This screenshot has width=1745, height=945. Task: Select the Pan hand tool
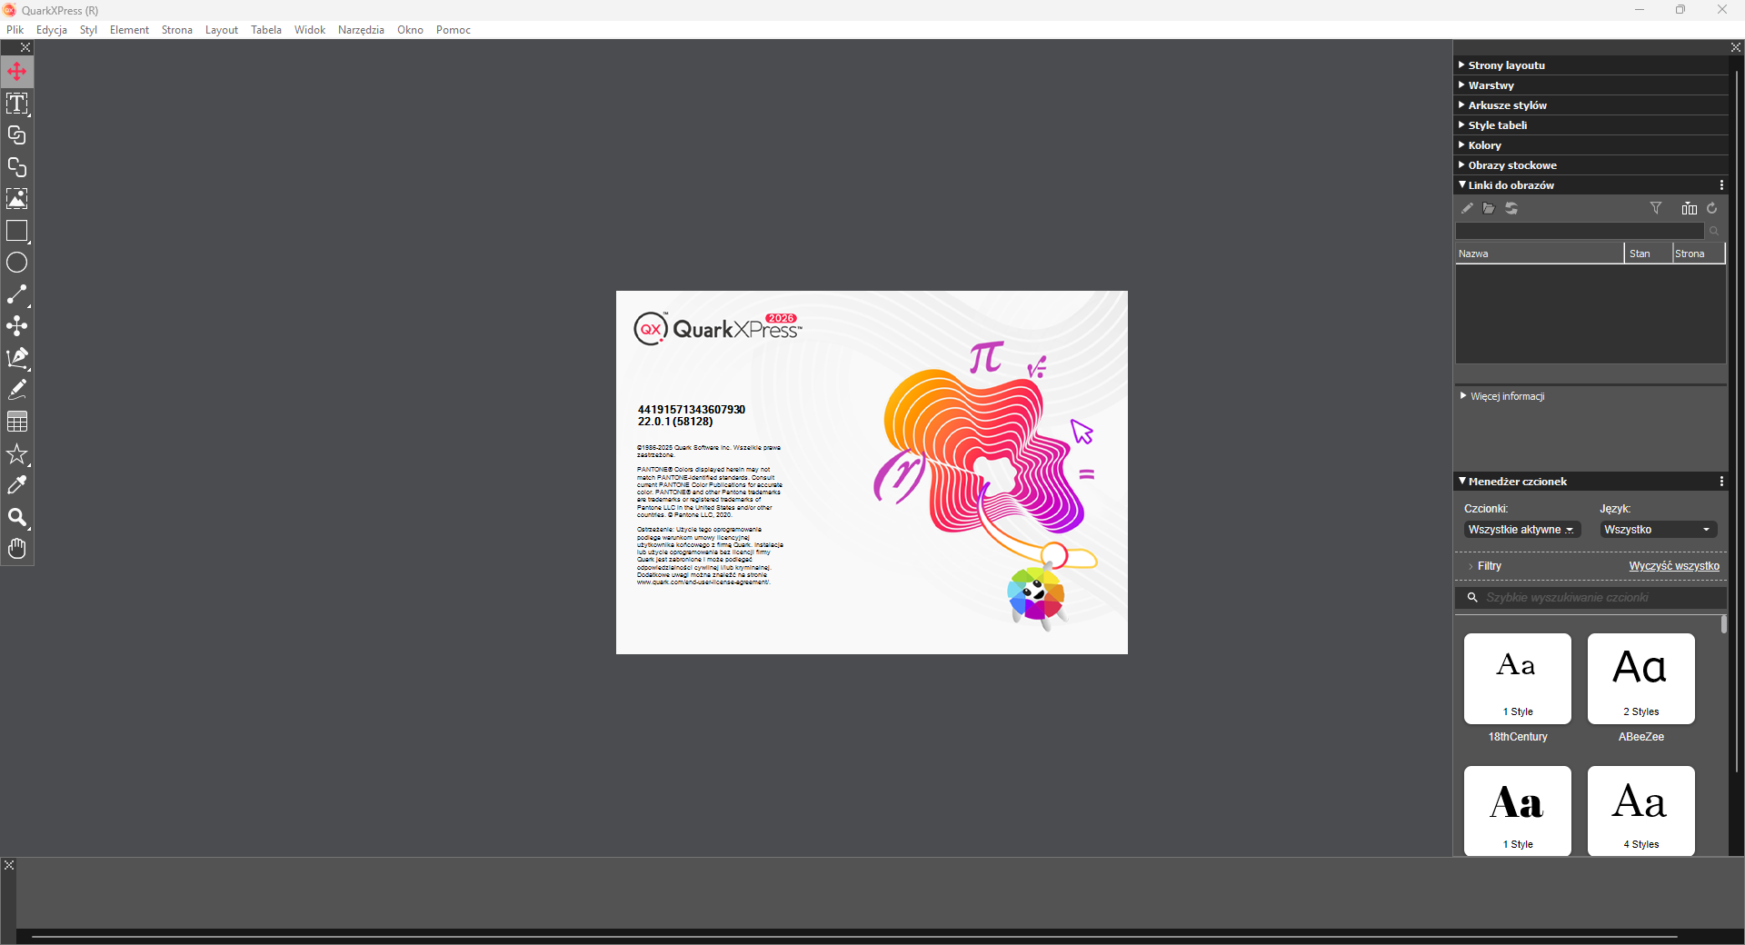17,549
